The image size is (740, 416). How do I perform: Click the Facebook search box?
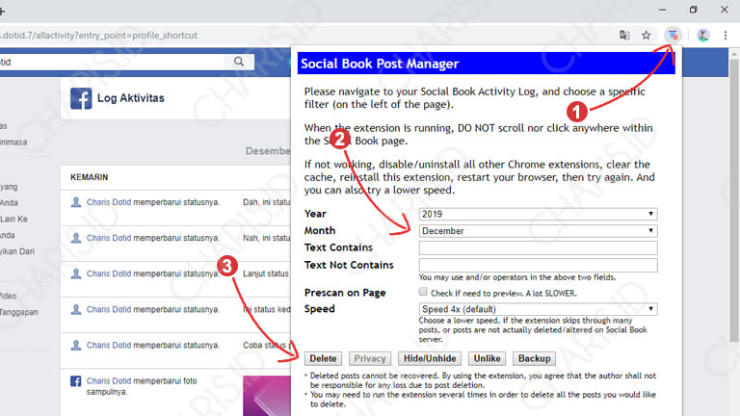[x=114, y=62]
